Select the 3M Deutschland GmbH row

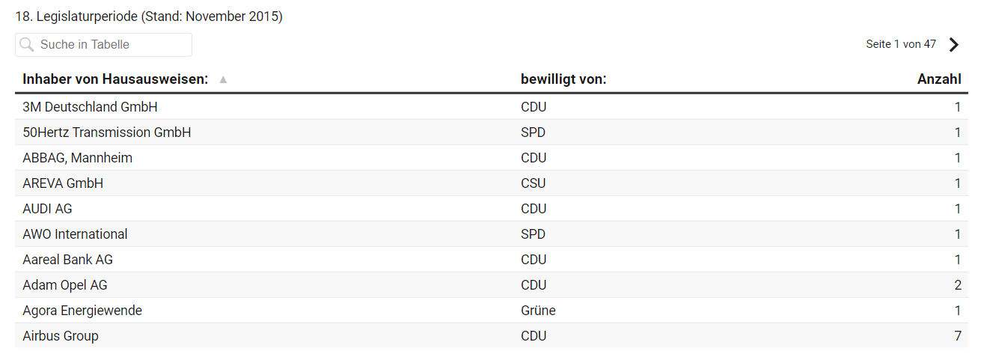[90, 107]
